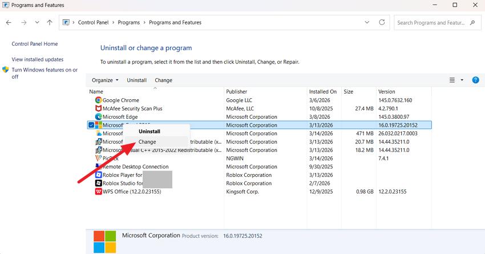Sort by the Name column header
The height and width of the screenshot is (254, 485).
tap(96, 91)
